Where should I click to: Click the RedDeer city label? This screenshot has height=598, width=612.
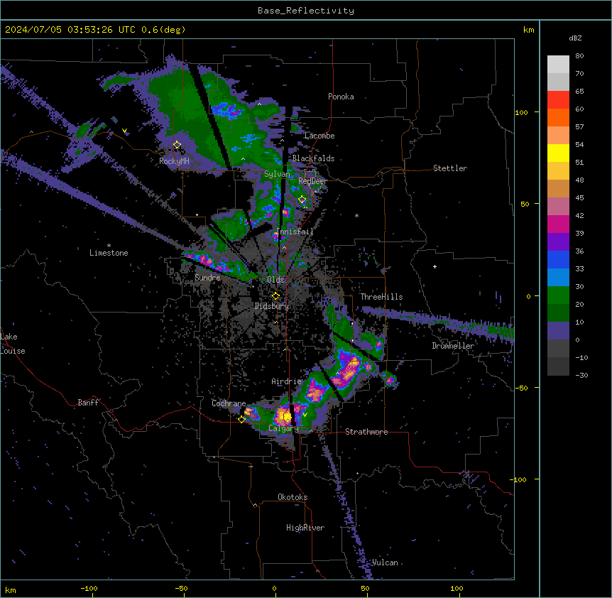click(312, 181)
